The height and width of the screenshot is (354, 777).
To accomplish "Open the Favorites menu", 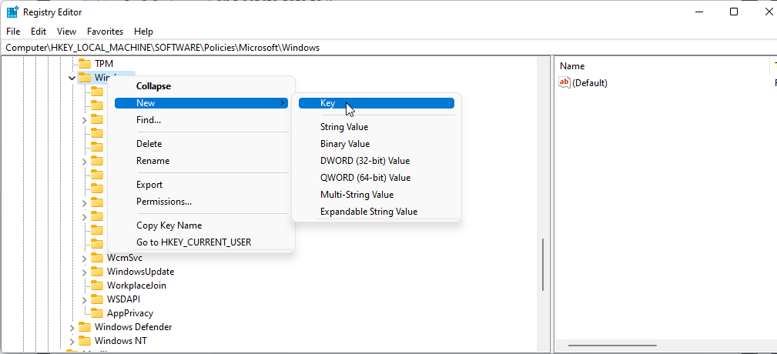I will [105, 32].
